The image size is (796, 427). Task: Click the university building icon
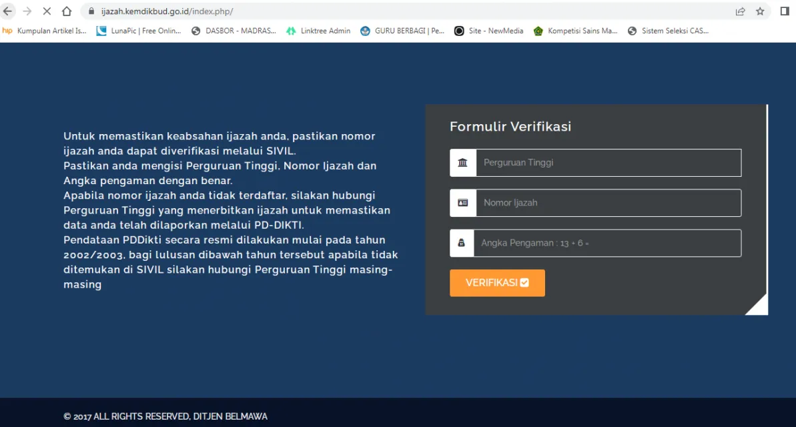click(462, 163)
